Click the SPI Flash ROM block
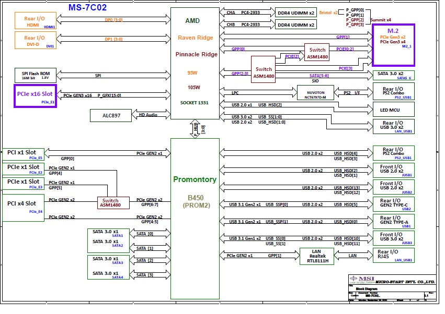Image resolution: width=445 pixels, height=314 pixels. click(36, 75)
